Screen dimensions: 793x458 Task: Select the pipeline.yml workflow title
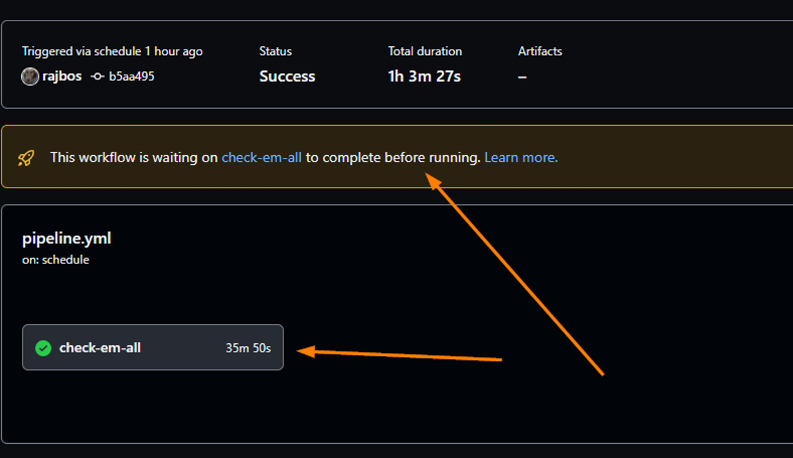click(66, 238)
